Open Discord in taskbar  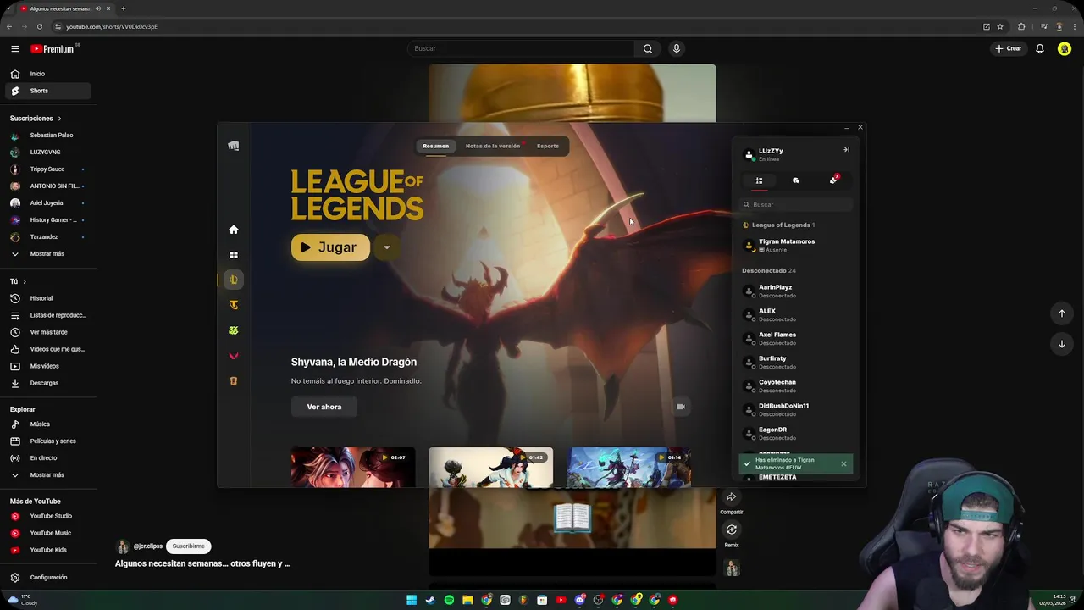tap(580, 600)
